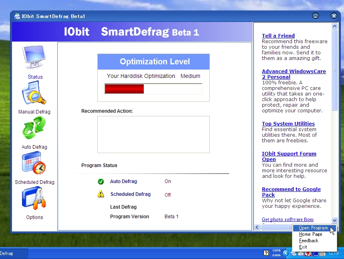Click the Recommend to Google Pack link
This screenshot has height=259, width=344.
pyautogui.click(x=291, y=192)
